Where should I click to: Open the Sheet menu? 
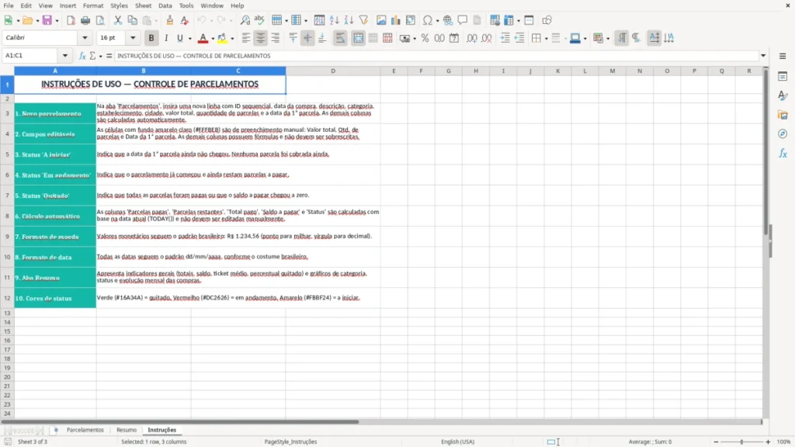tap(143, 5)
